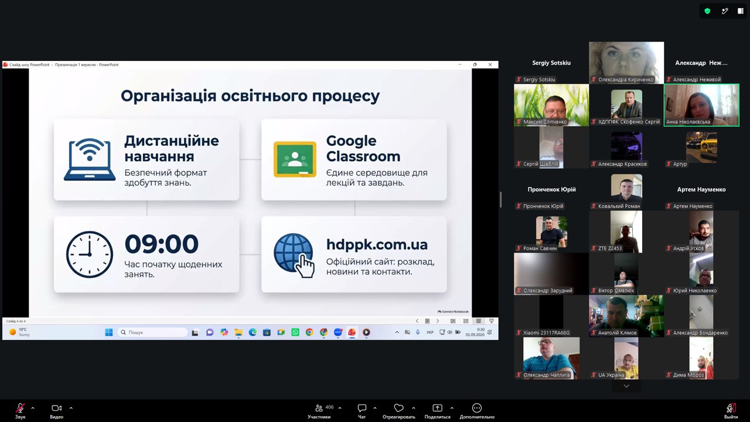Go to previous slide in PowerPoint status bar
This screenshot has height=422, width=750.
(417, 321)
